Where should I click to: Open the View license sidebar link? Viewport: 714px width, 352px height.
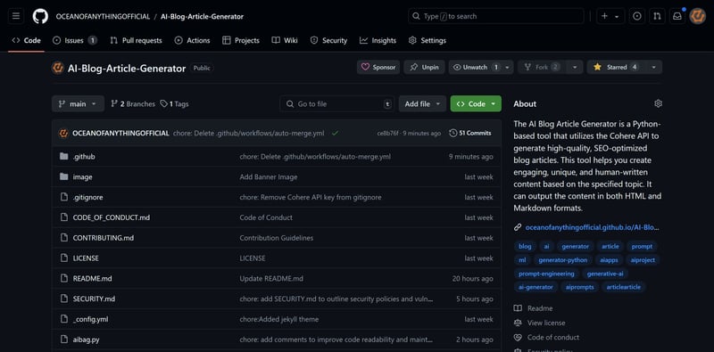(540, 323)
